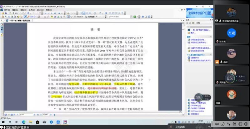Click the document's vertical scrollbar
Viewport: 250px width, 129px height.
point(183,62)
